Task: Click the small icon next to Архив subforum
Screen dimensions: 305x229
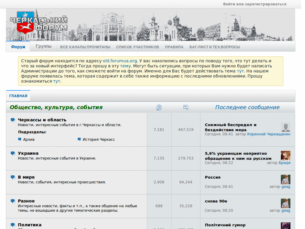Action: pos(20,139)
